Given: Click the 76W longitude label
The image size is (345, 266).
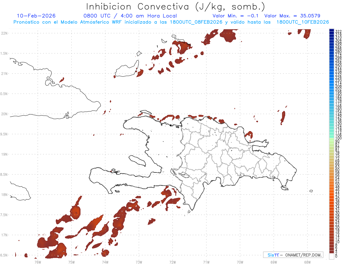Looking at the screenshot, I should click(38, 262).
